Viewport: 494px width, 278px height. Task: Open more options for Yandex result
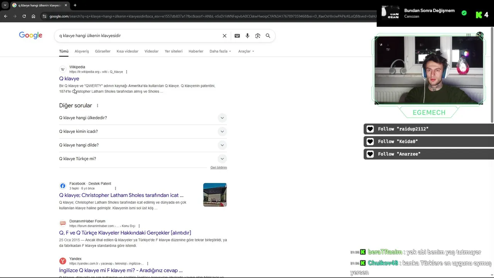click(147, 264)
